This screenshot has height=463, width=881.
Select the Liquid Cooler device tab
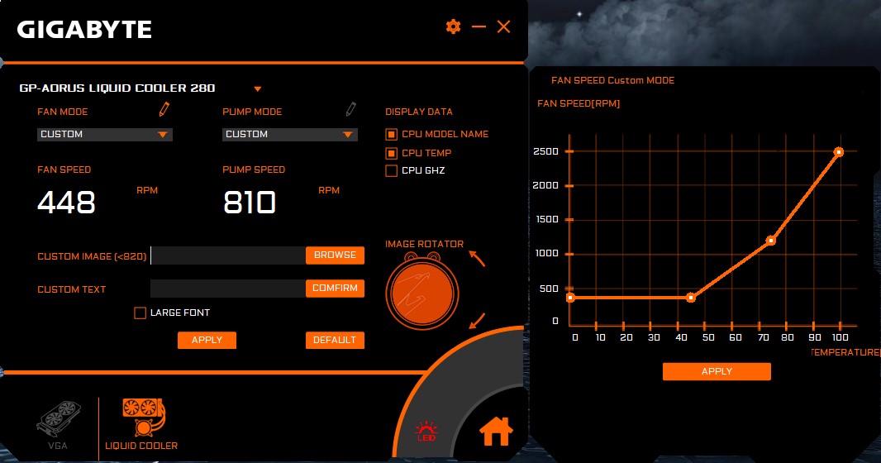(x=141, y=424)
